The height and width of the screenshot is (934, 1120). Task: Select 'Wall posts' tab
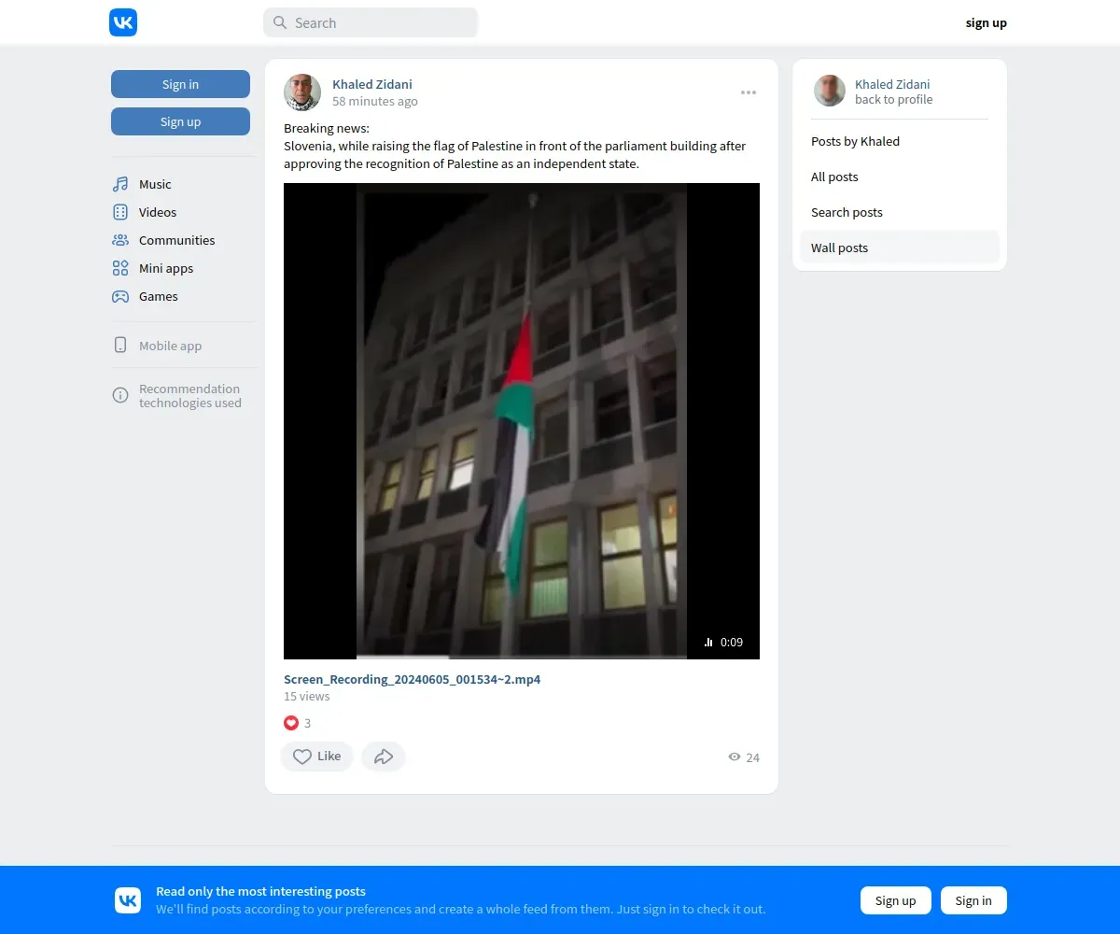pos(900,248)
